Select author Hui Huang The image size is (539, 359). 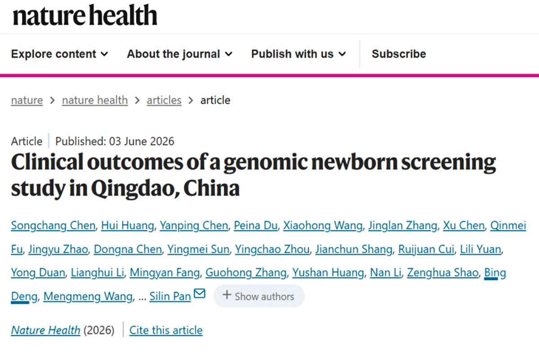(x=128, y=226)
